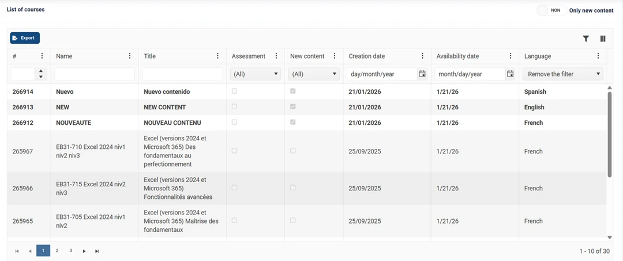Viewport: 623px width, 261px height.
Task: Click the Creation date day/month/year field
Action: click(382, 74)
